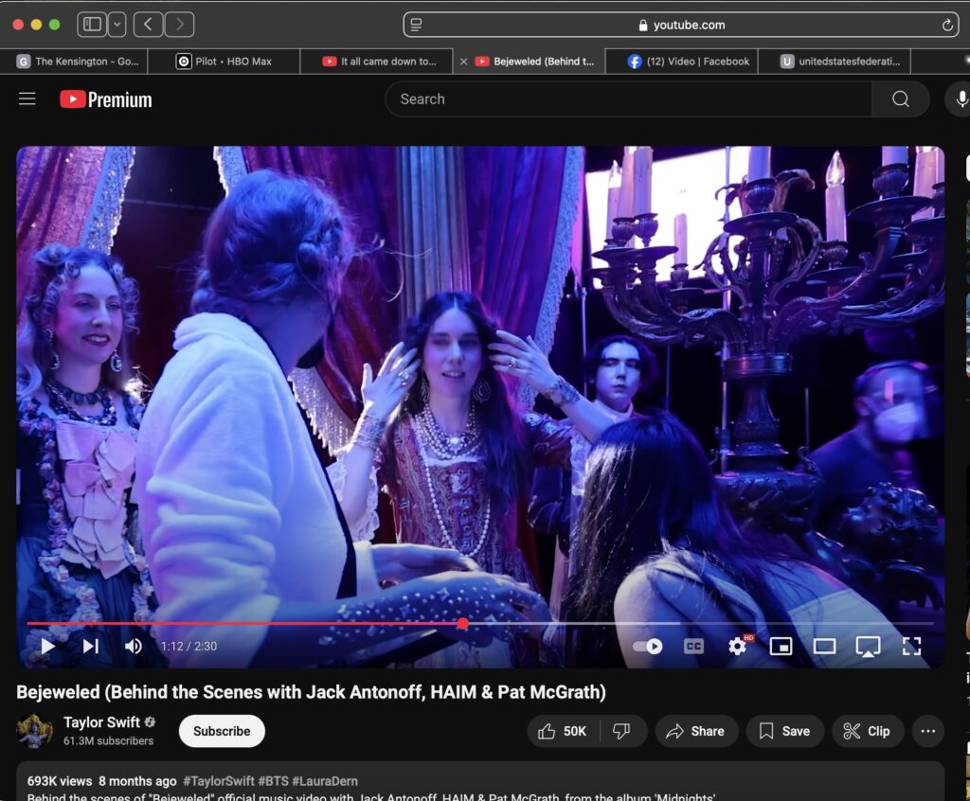Switch to It all came down to tab
Image resolution: width=970 pixels, height=801 pixels.
tap(377, 62)
